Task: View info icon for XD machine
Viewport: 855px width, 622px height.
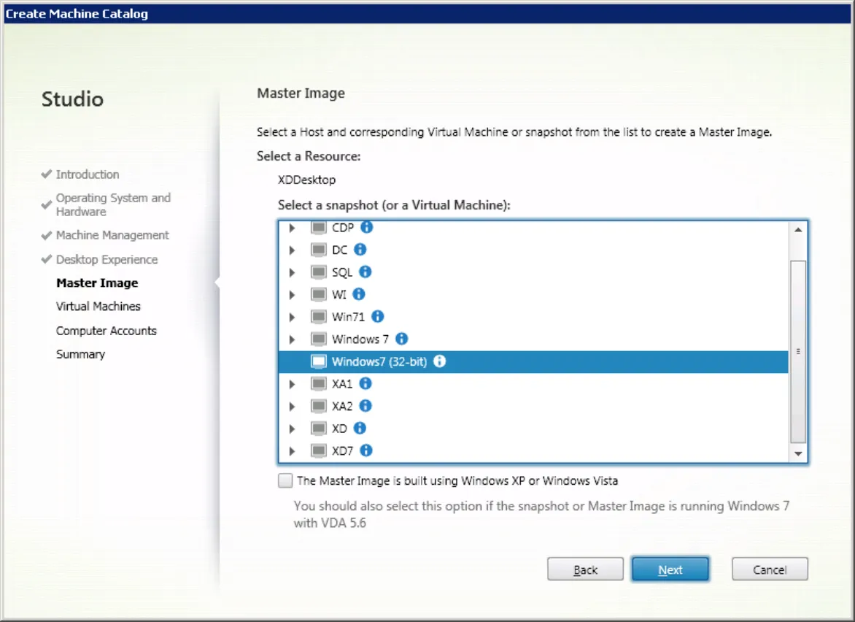Action: pos(360,429)
